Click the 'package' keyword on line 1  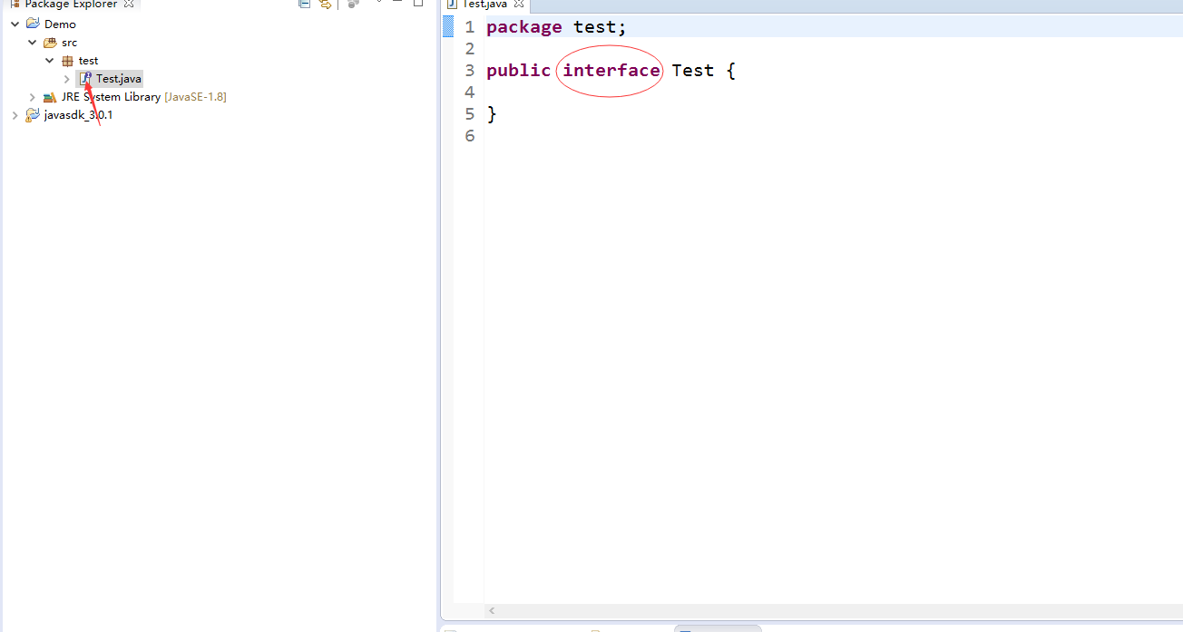click(x=524, y=27)
